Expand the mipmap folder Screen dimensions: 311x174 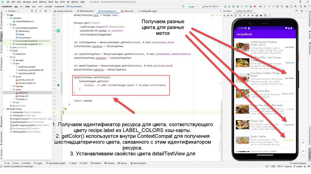tap(11, 86)
